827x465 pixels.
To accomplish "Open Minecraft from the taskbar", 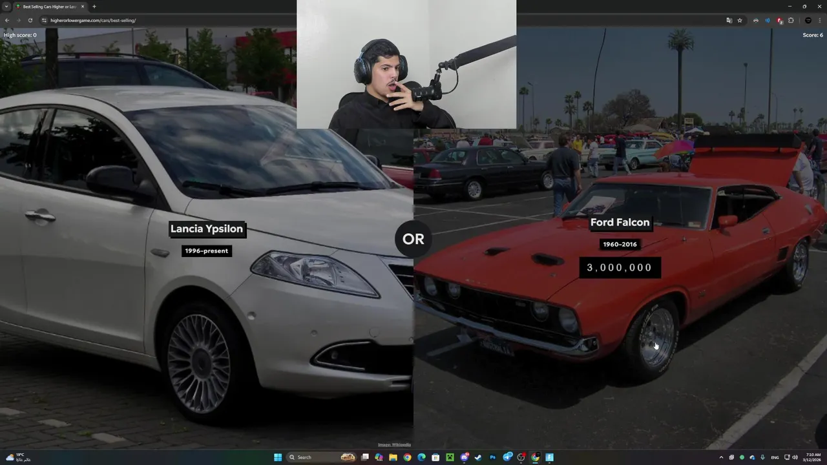I will coord(450,457).
